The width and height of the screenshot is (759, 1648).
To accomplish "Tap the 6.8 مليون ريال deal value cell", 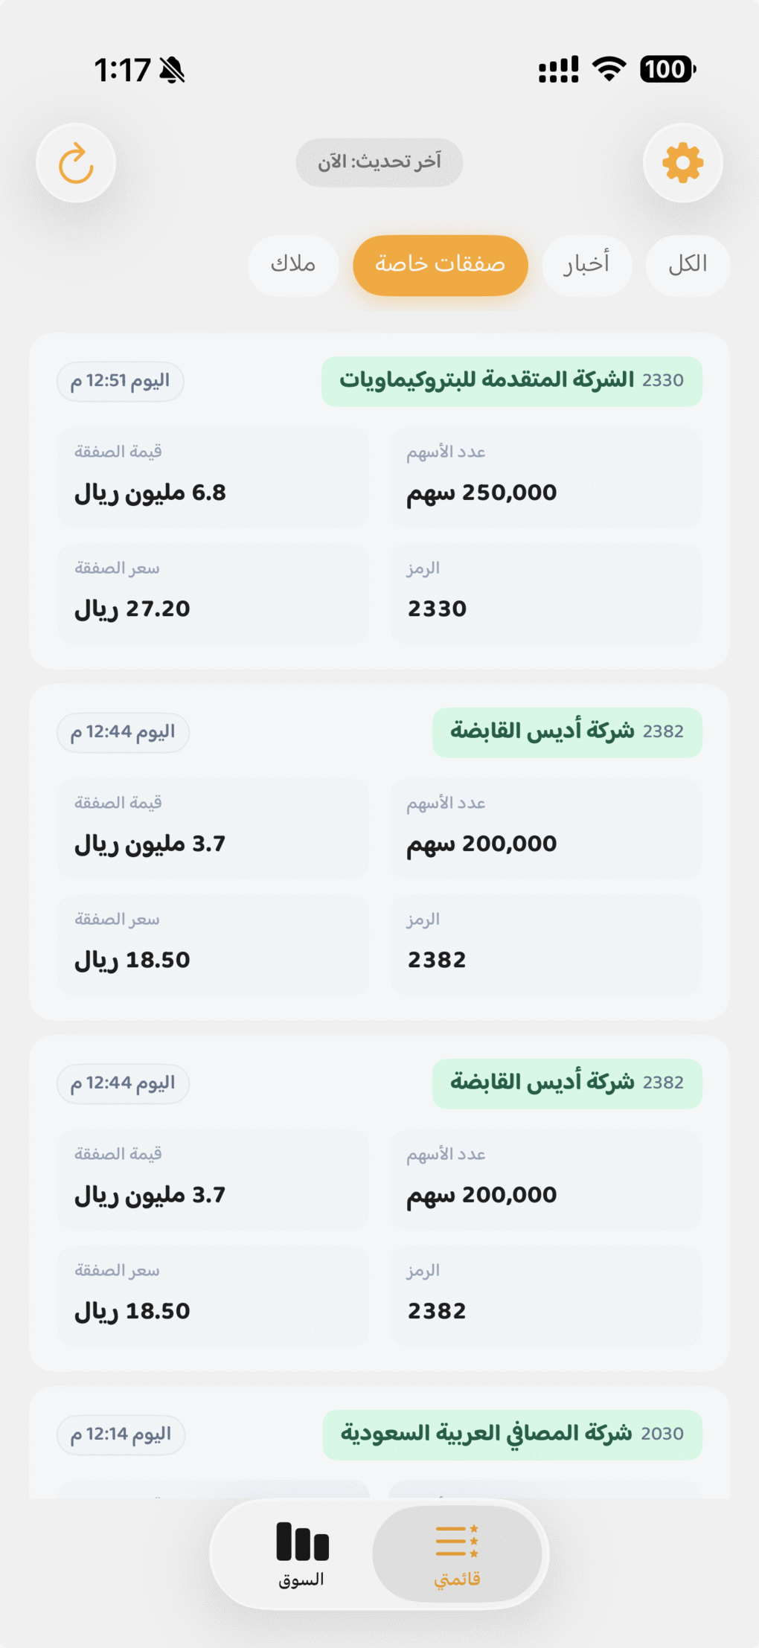I will point(214,478).
